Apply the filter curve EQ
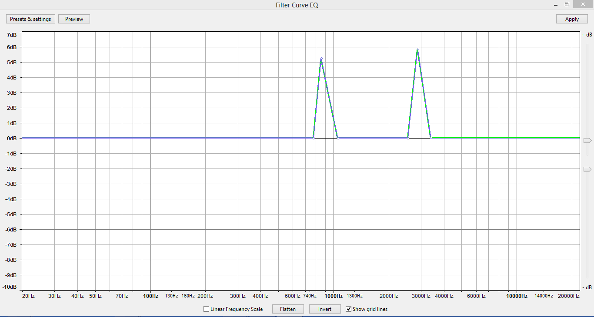The image size is (594, 317). 572,19
